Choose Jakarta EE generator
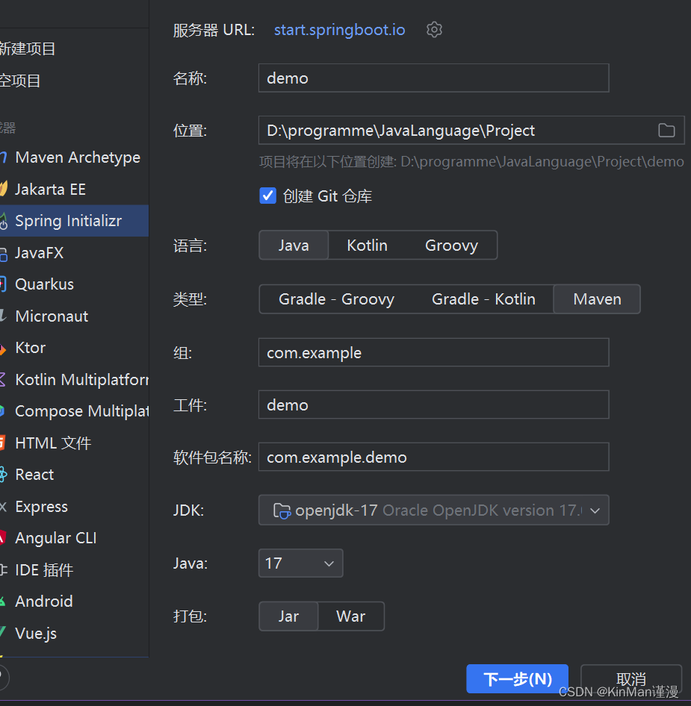This screenshot has width=691, height=706. [x=74, y=189]
